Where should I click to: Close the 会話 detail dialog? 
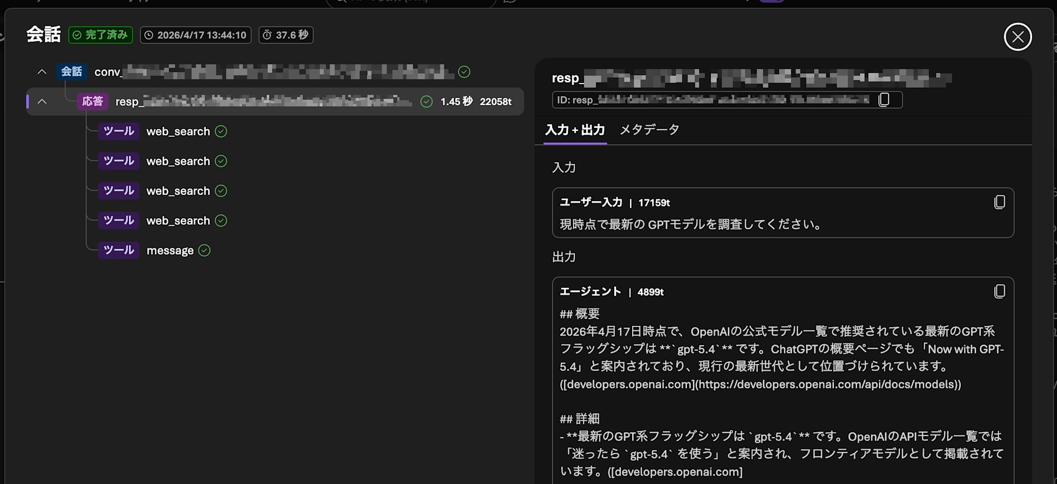point(1018,36)
